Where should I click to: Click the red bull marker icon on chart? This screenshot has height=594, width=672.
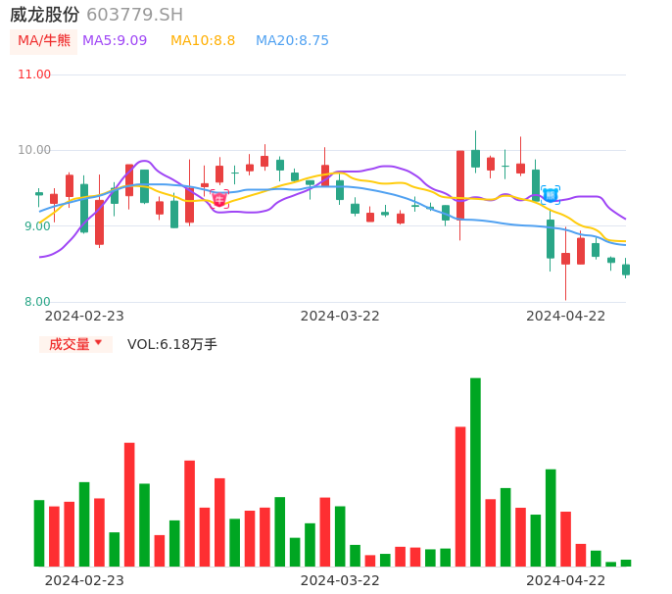[x=219, y=199]
